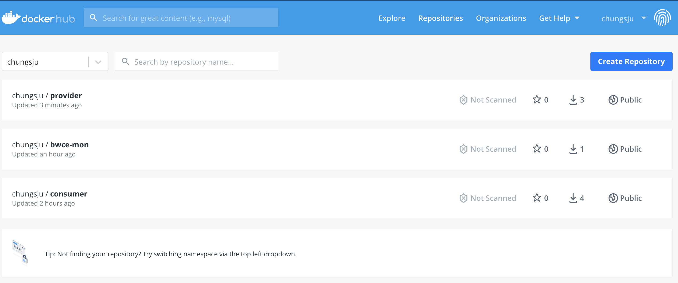The height and width of the screenshot is (283, 678).
Task: Click the shield icon in bwce-mon row
Action: 463,149
